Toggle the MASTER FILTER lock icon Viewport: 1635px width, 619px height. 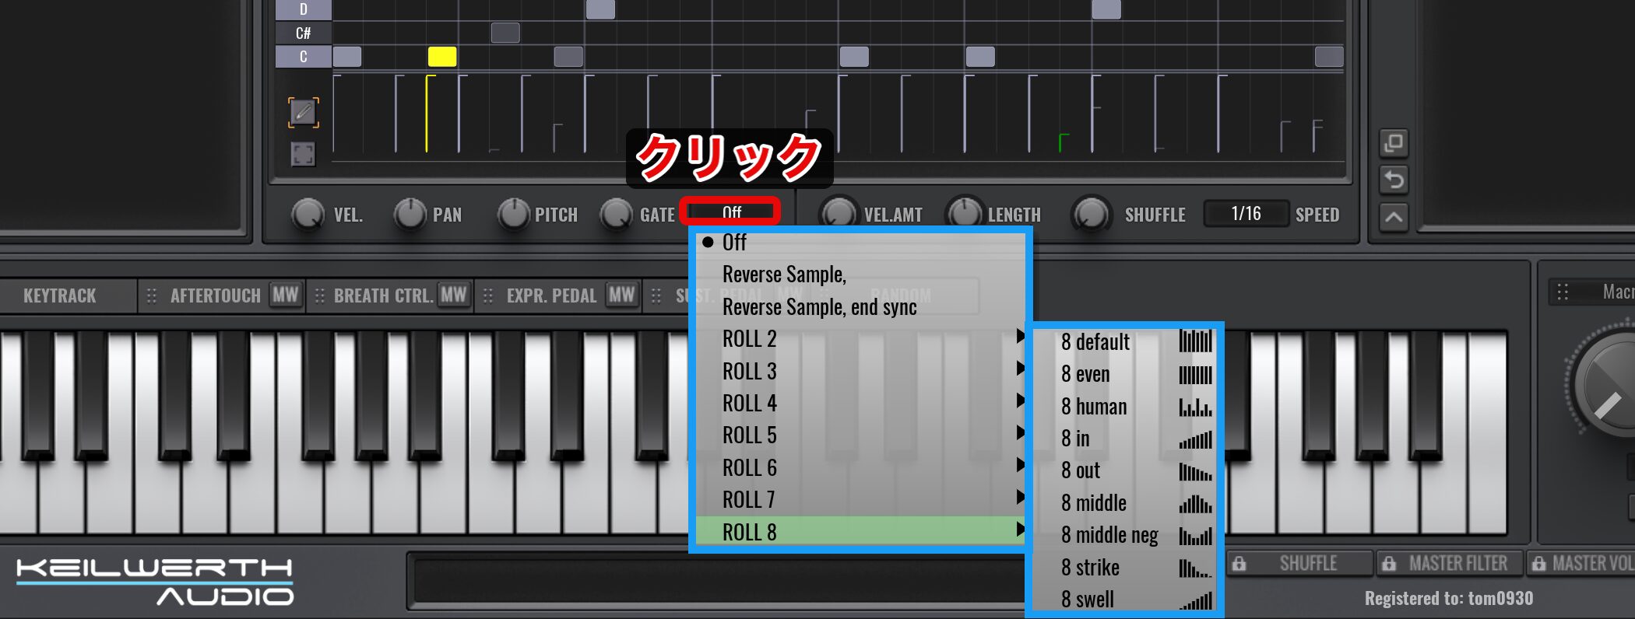[x=1389, y=564]
